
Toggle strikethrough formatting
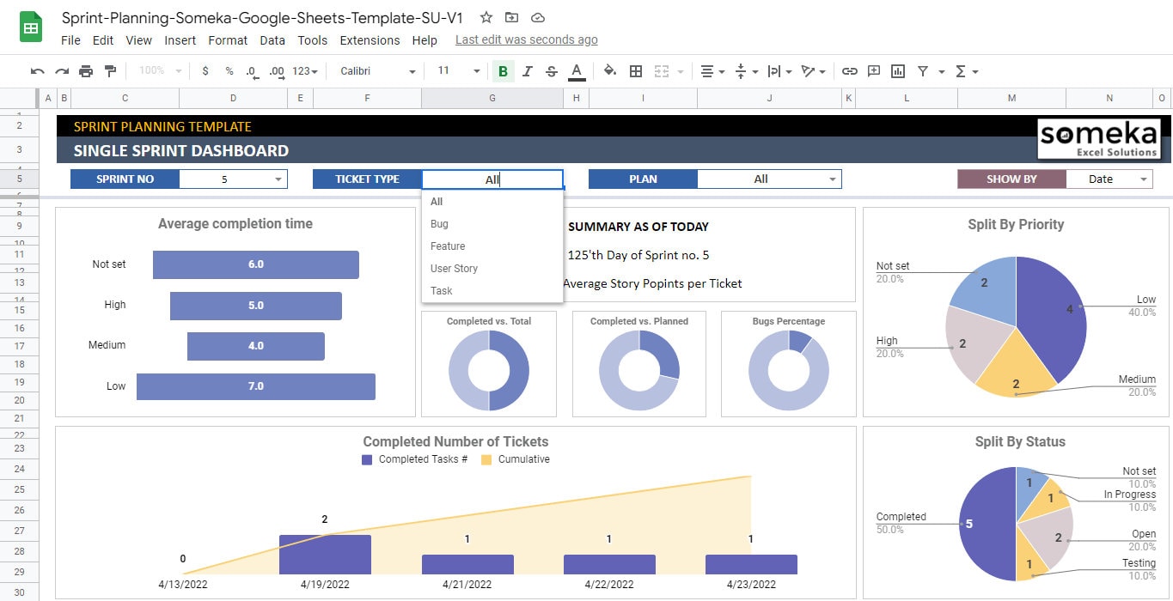click(550, 71)
